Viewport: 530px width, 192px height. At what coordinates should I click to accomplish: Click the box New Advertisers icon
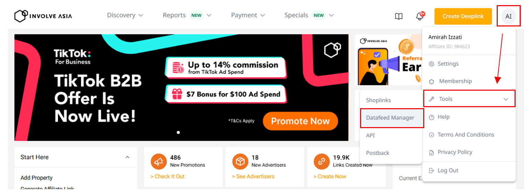click(240, 161)
